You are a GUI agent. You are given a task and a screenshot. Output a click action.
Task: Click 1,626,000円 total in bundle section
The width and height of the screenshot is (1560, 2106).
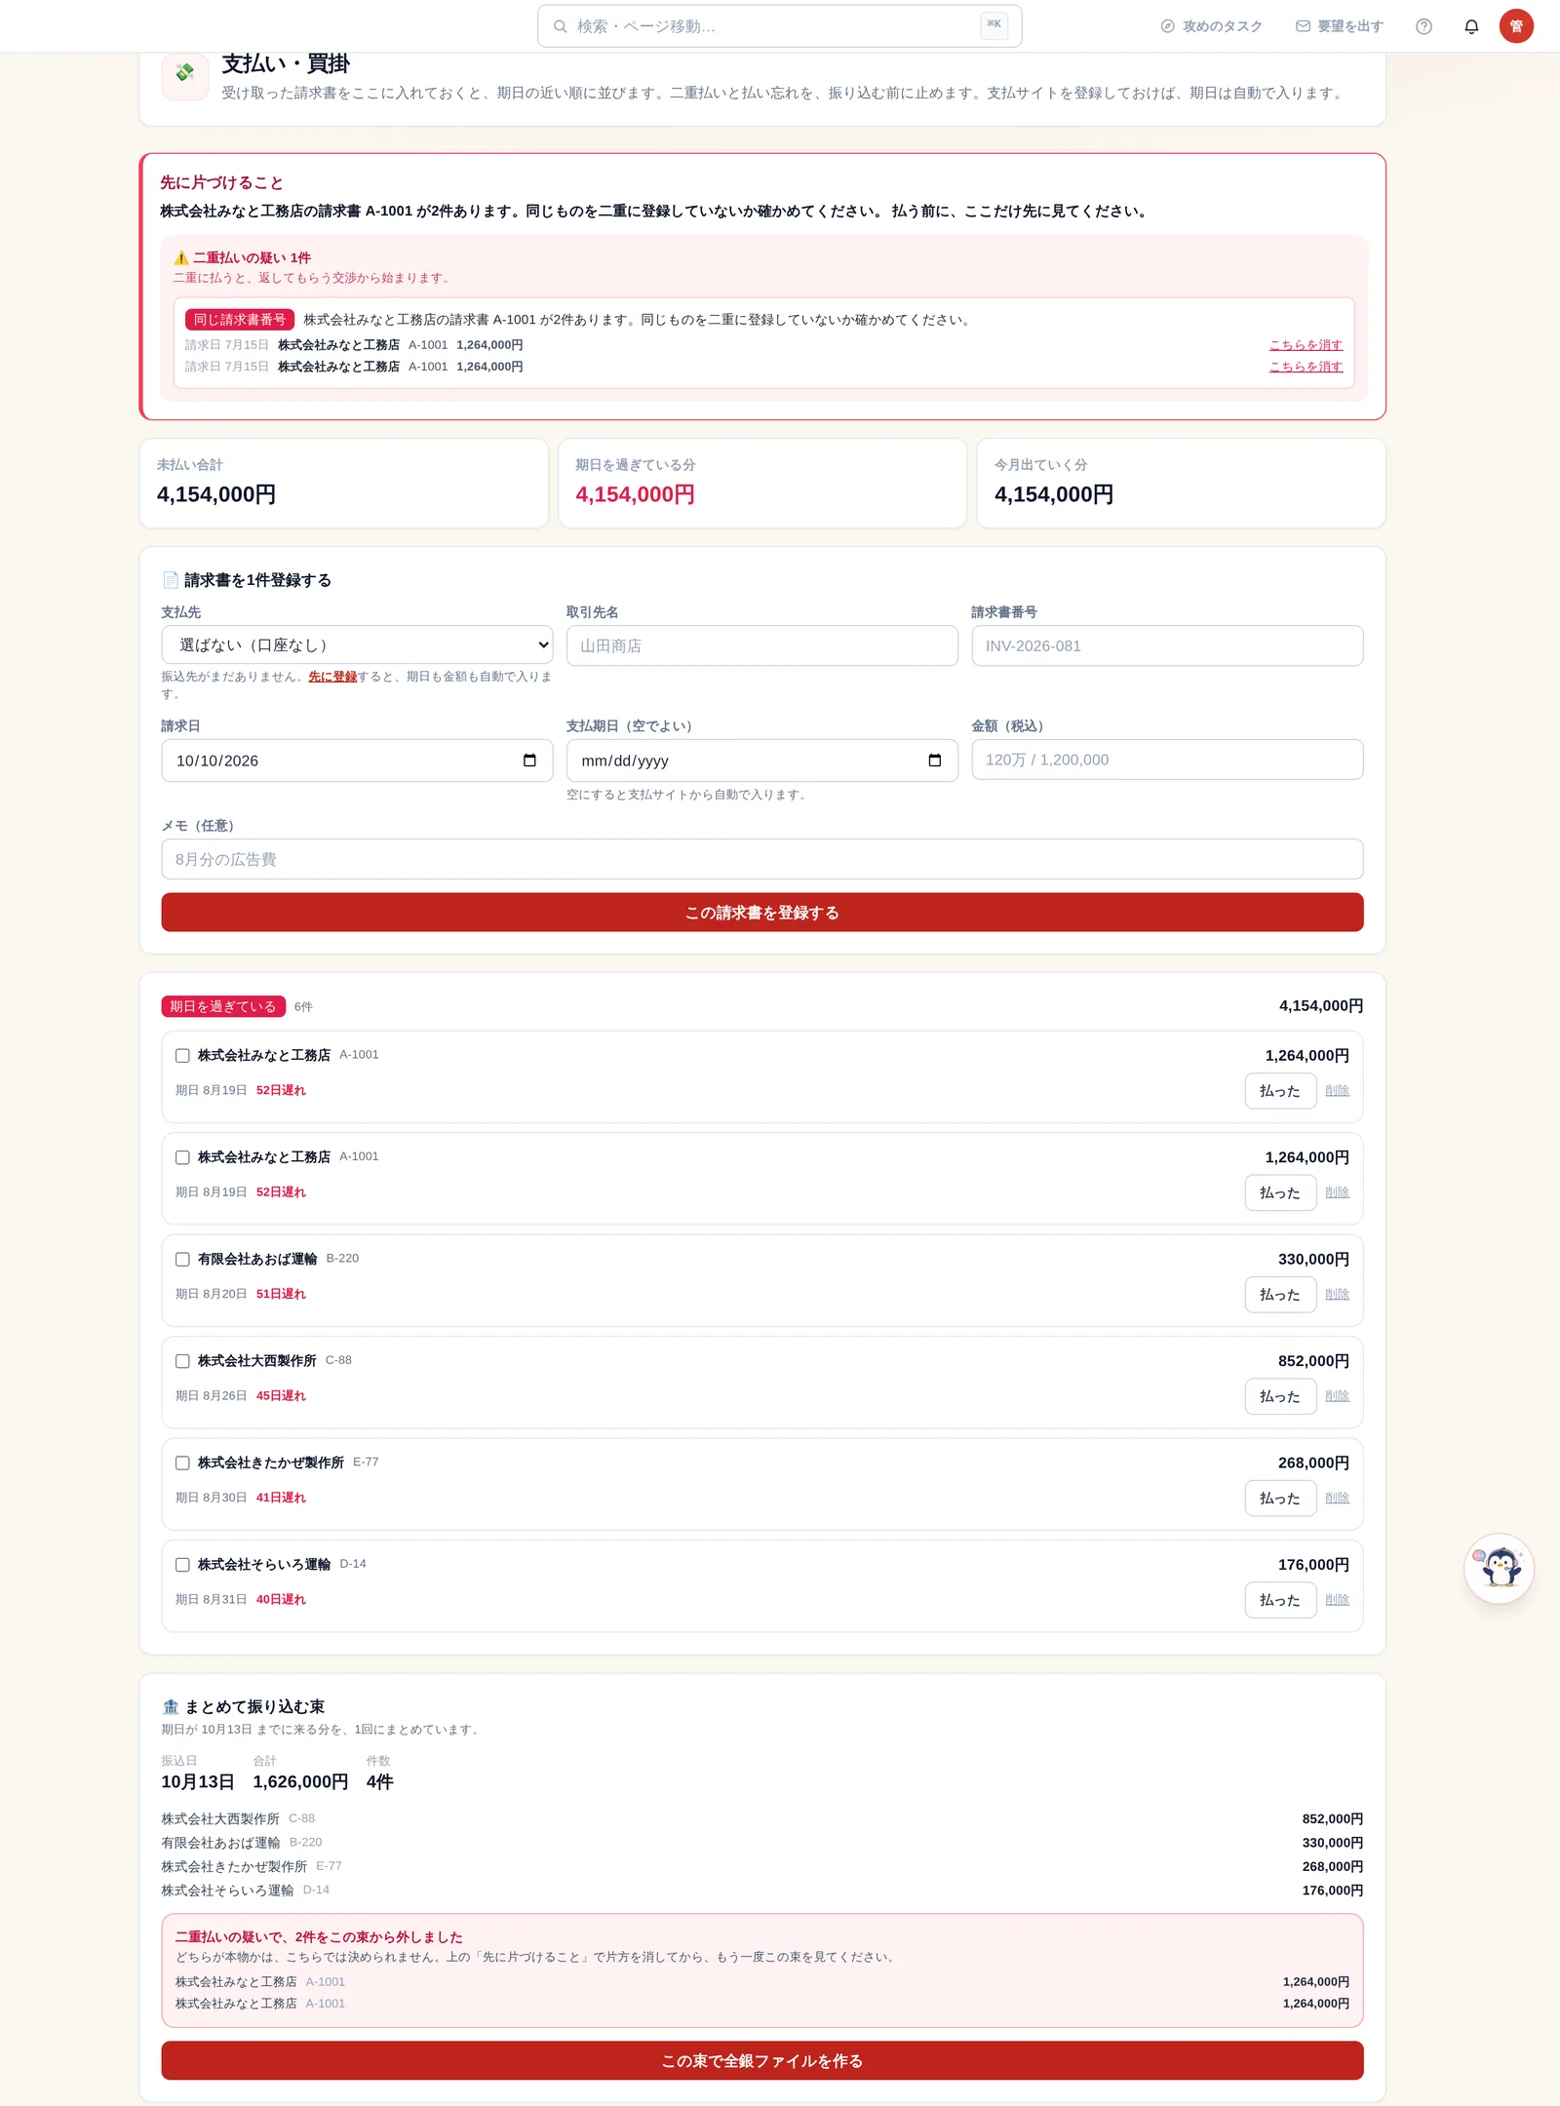300,1782
